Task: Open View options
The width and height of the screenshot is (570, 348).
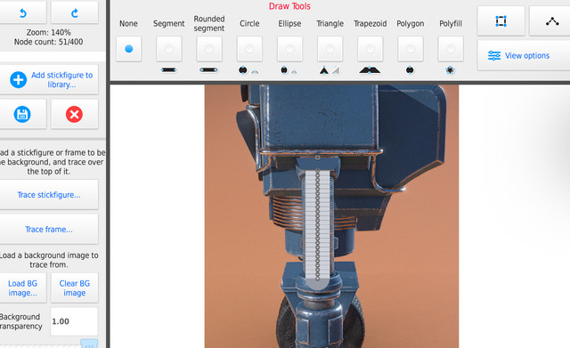Action: [x=524, y=55]
